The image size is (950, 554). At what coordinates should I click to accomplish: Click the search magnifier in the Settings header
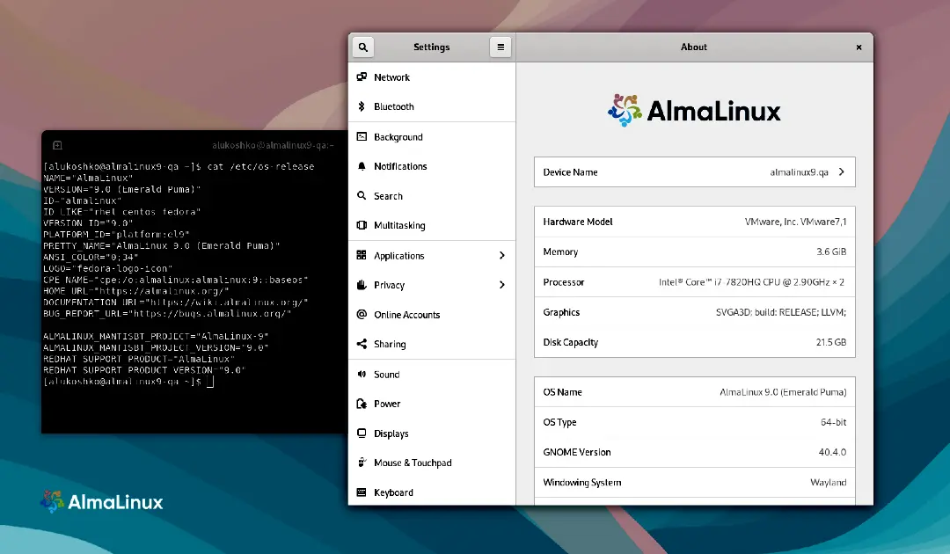tap(363, 47)
